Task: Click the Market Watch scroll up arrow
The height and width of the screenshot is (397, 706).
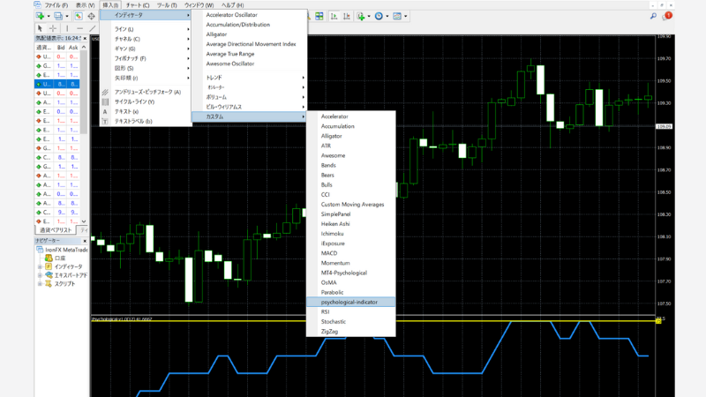Action: [x=84, y=48]
